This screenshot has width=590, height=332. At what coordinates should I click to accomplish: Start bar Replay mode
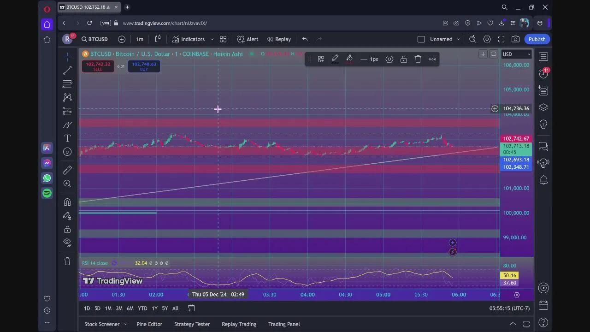tap(279, 39)
